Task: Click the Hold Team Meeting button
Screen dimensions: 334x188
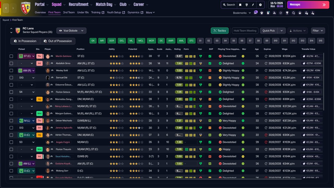Action: (245, 31)
